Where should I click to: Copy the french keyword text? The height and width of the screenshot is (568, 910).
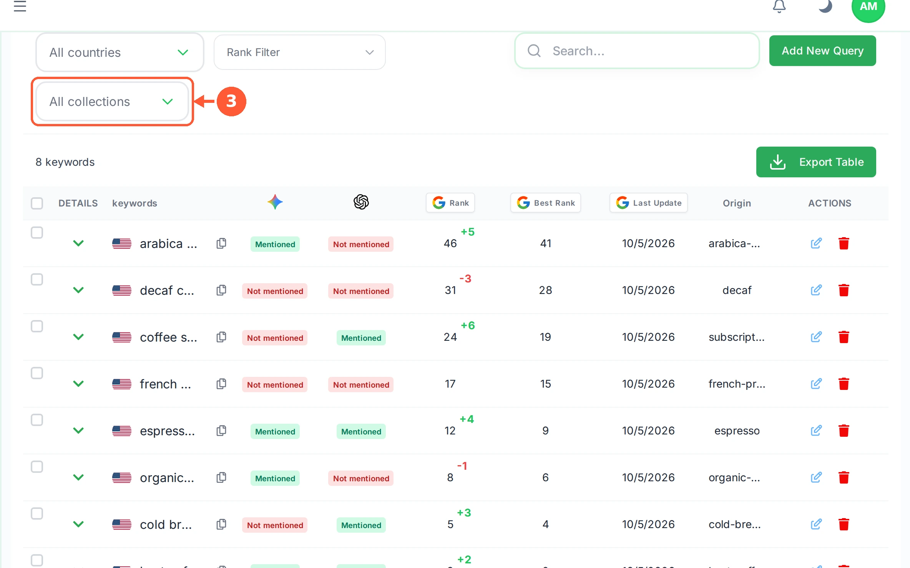tap(221, 384)
